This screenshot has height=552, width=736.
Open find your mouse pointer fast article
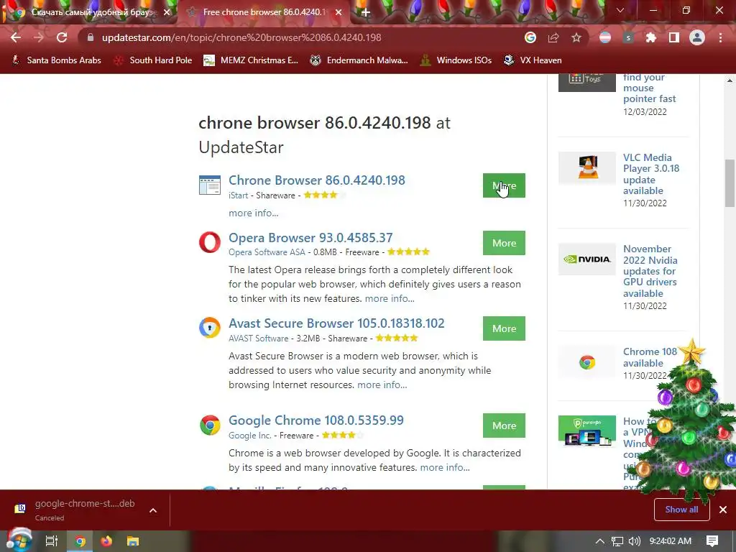[650, 88]
